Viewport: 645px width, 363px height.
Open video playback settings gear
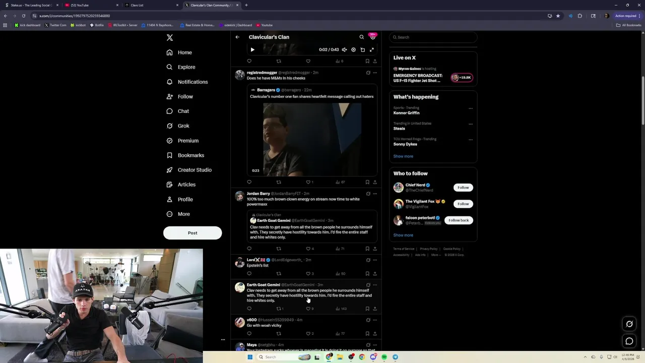(353, 50)
